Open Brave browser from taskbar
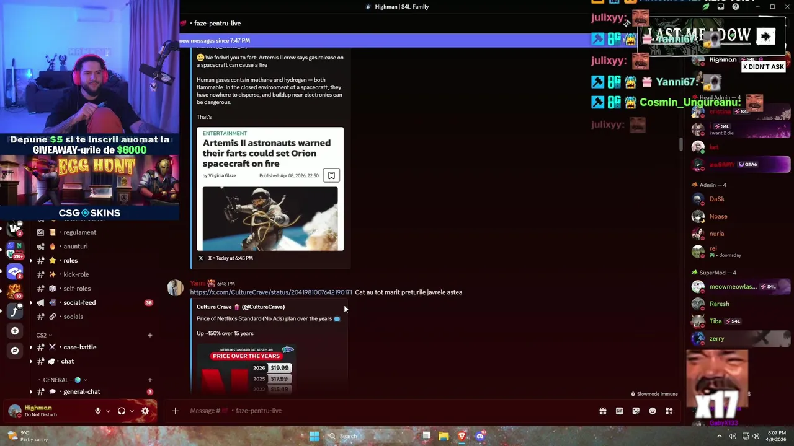Viewport: 794px width, 446px height. point(462,436)
